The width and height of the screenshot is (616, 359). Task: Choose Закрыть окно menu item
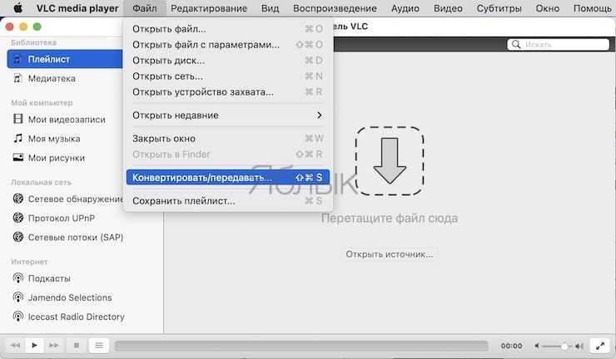228,139
